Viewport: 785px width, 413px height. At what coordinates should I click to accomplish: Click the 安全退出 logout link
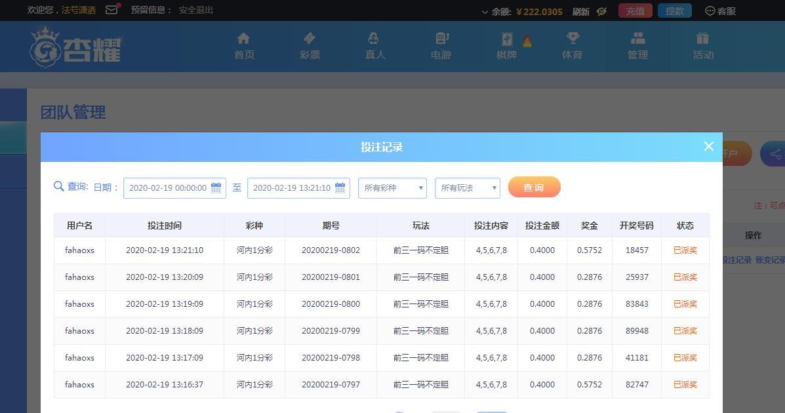[x=195, y=10]
